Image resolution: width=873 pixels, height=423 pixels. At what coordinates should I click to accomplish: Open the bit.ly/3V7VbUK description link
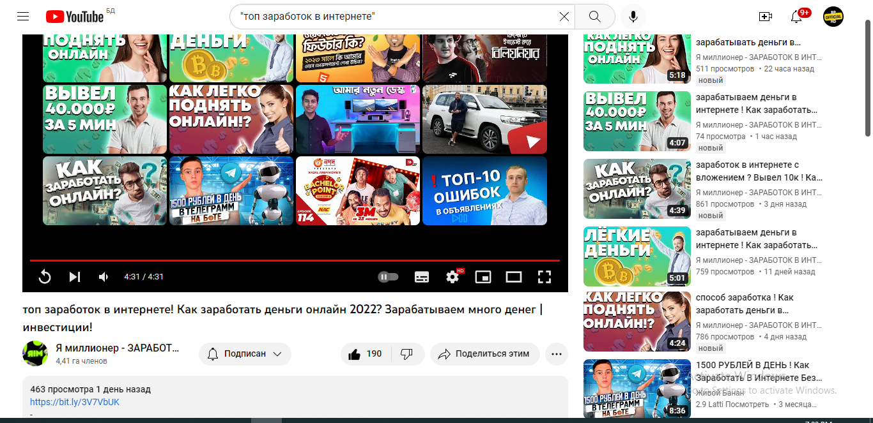(75, 402)
